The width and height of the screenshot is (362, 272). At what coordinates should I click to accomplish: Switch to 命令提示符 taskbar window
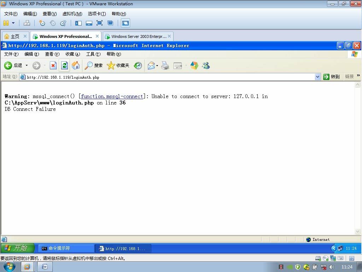(x=66, y=248)
